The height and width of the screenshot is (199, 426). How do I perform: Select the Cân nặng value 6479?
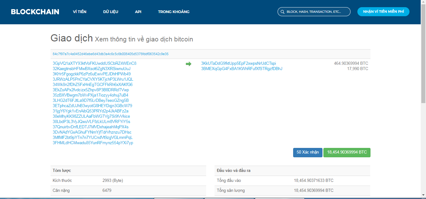tap(107, 190)
